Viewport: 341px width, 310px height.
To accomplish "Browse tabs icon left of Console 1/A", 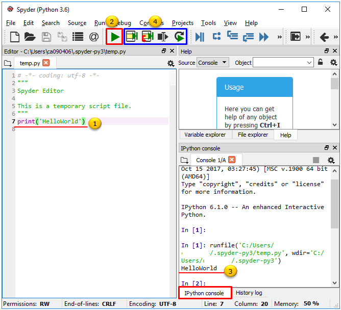I will point(184,160).
